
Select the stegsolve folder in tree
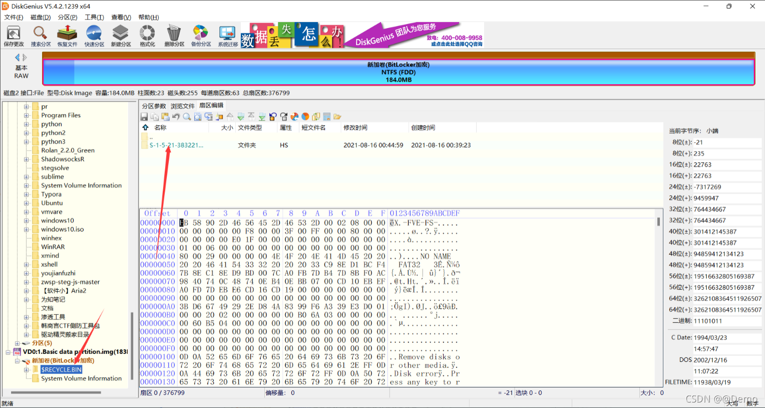(x=55, y=168)
